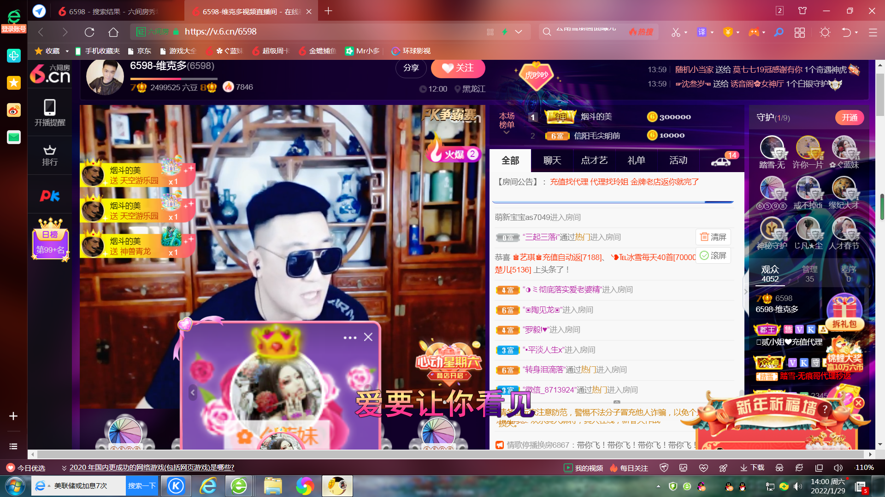Go to the browser home page
Screen dimensions: 885x497
click(x=113, y=32)
